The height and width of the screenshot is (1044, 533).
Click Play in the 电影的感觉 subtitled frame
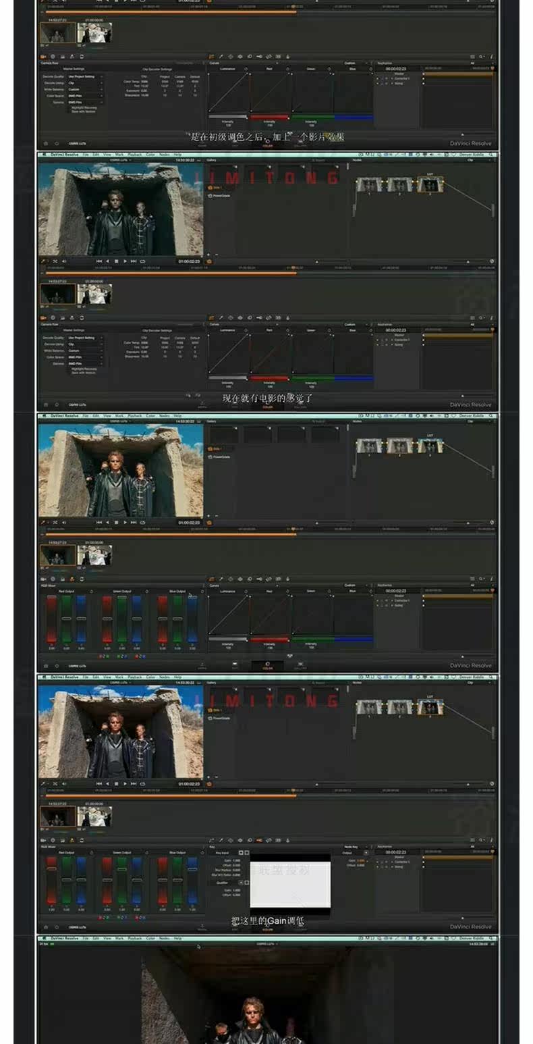[125, 261]
